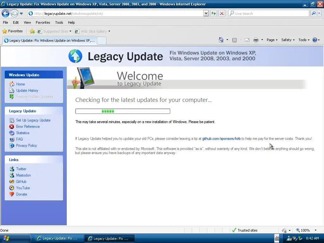Click the Trusted sites status indicator
The width and height of the screenshot is (324, 243).
click(x=245, y=230)
